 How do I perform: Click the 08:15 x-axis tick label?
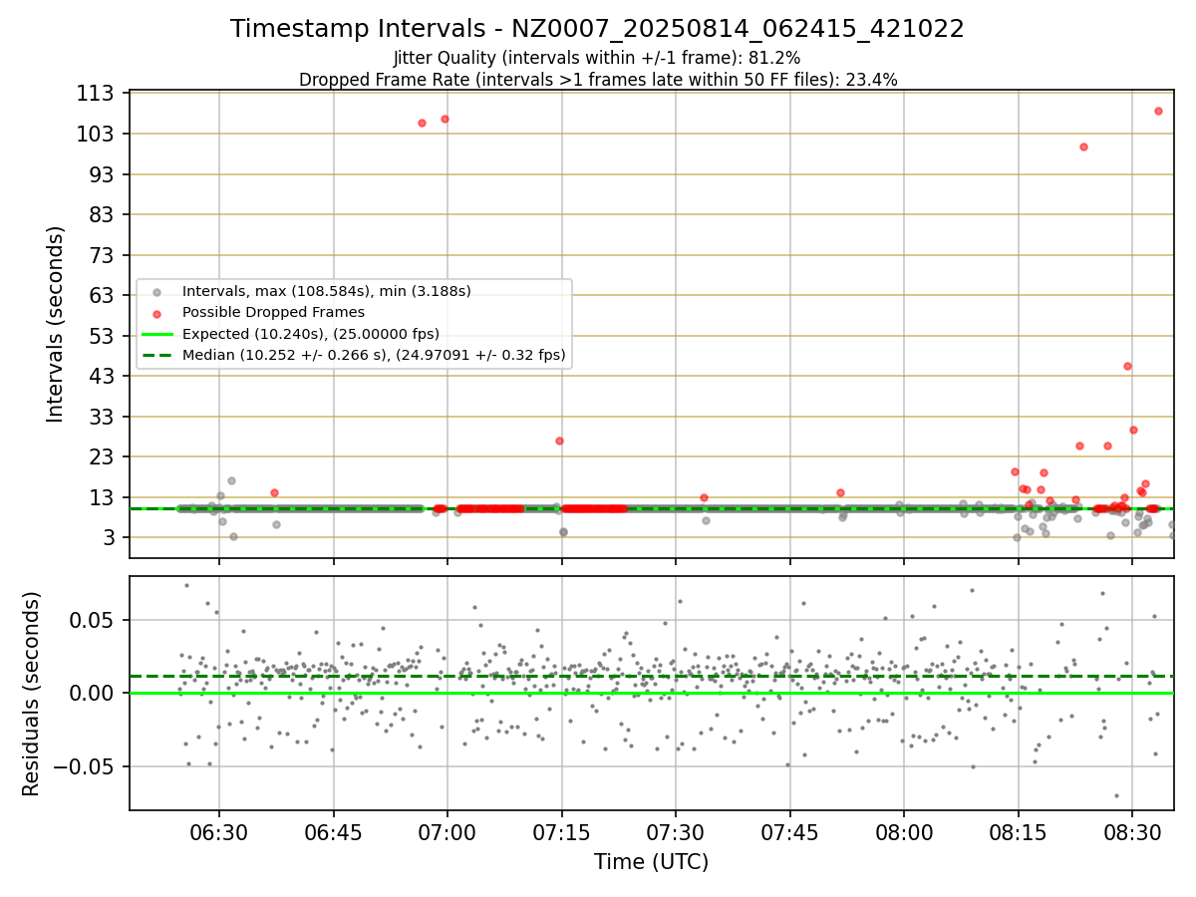[1018, 832]
